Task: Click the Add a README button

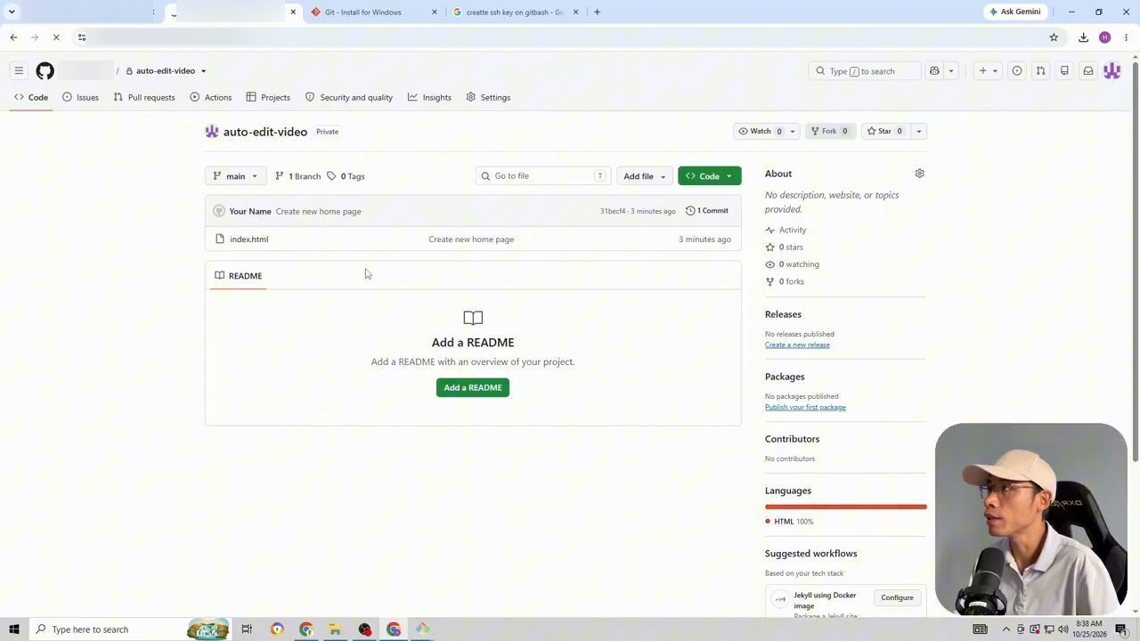Action: tap(473, 387)
